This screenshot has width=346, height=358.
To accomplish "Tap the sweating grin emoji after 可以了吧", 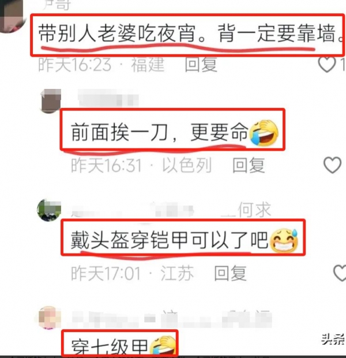I will pyautogui.click(x=284, y=240).
